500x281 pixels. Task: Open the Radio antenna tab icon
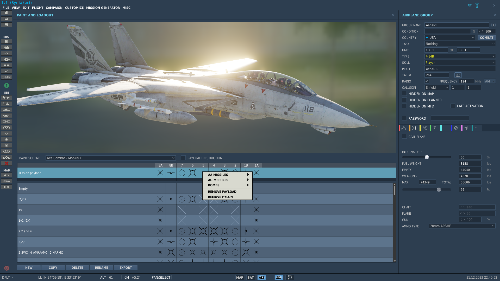[466, 128]
